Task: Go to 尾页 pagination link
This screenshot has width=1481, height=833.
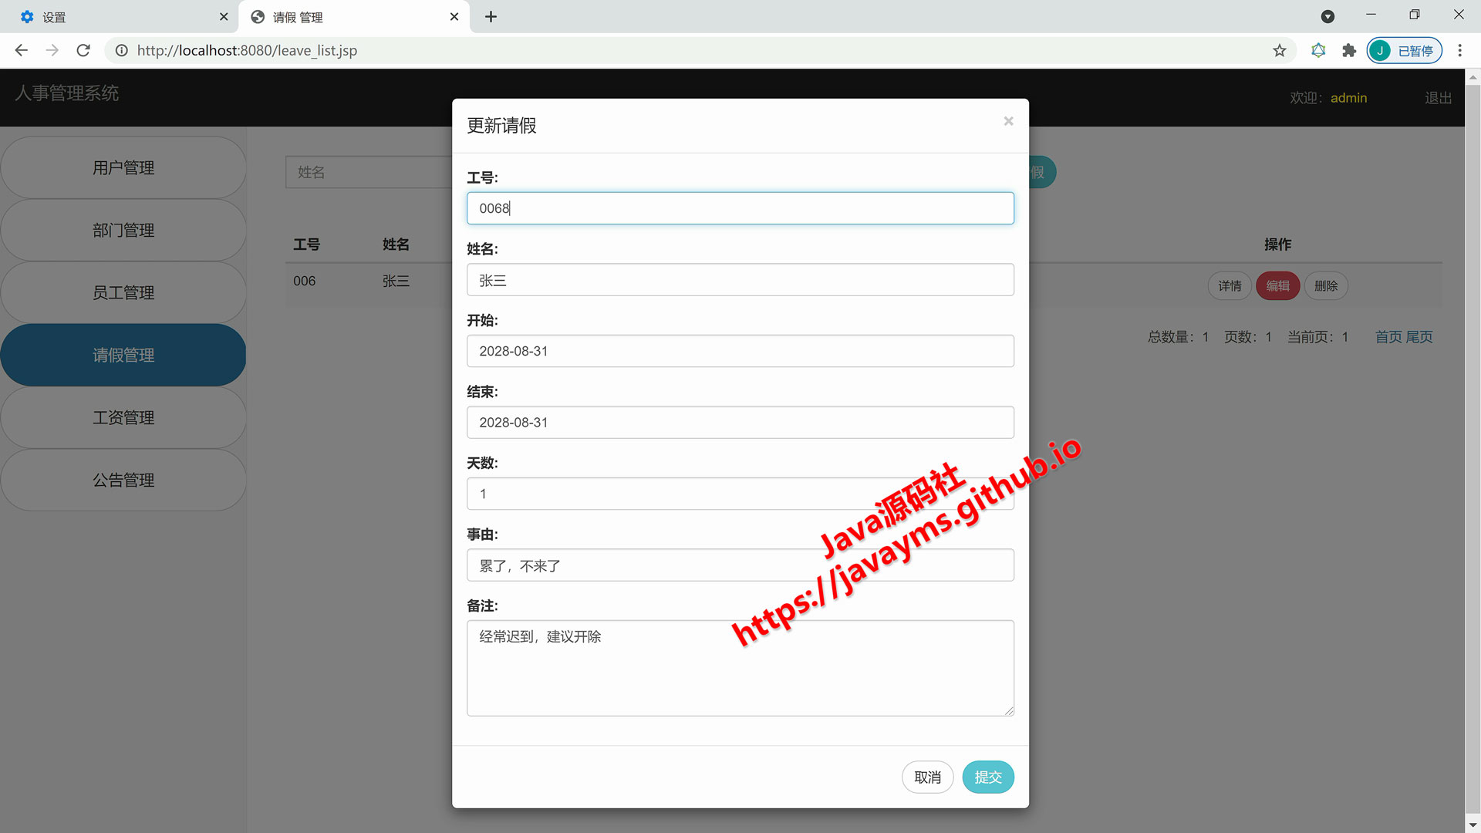Action: click(1419, 337)
